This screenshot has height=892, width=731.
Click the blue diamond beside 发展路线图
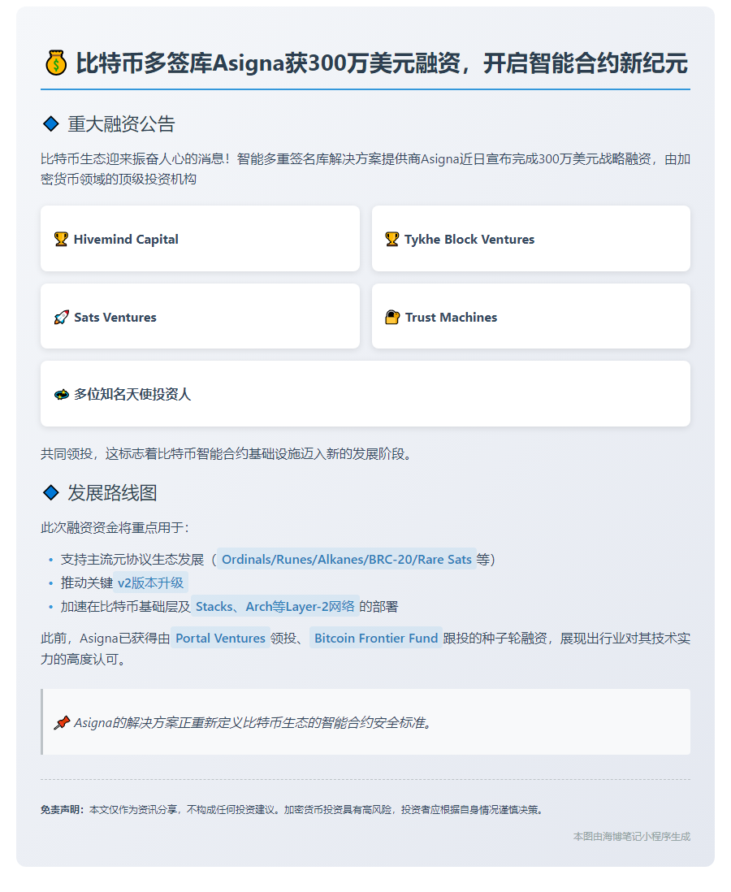pos(51,492)
